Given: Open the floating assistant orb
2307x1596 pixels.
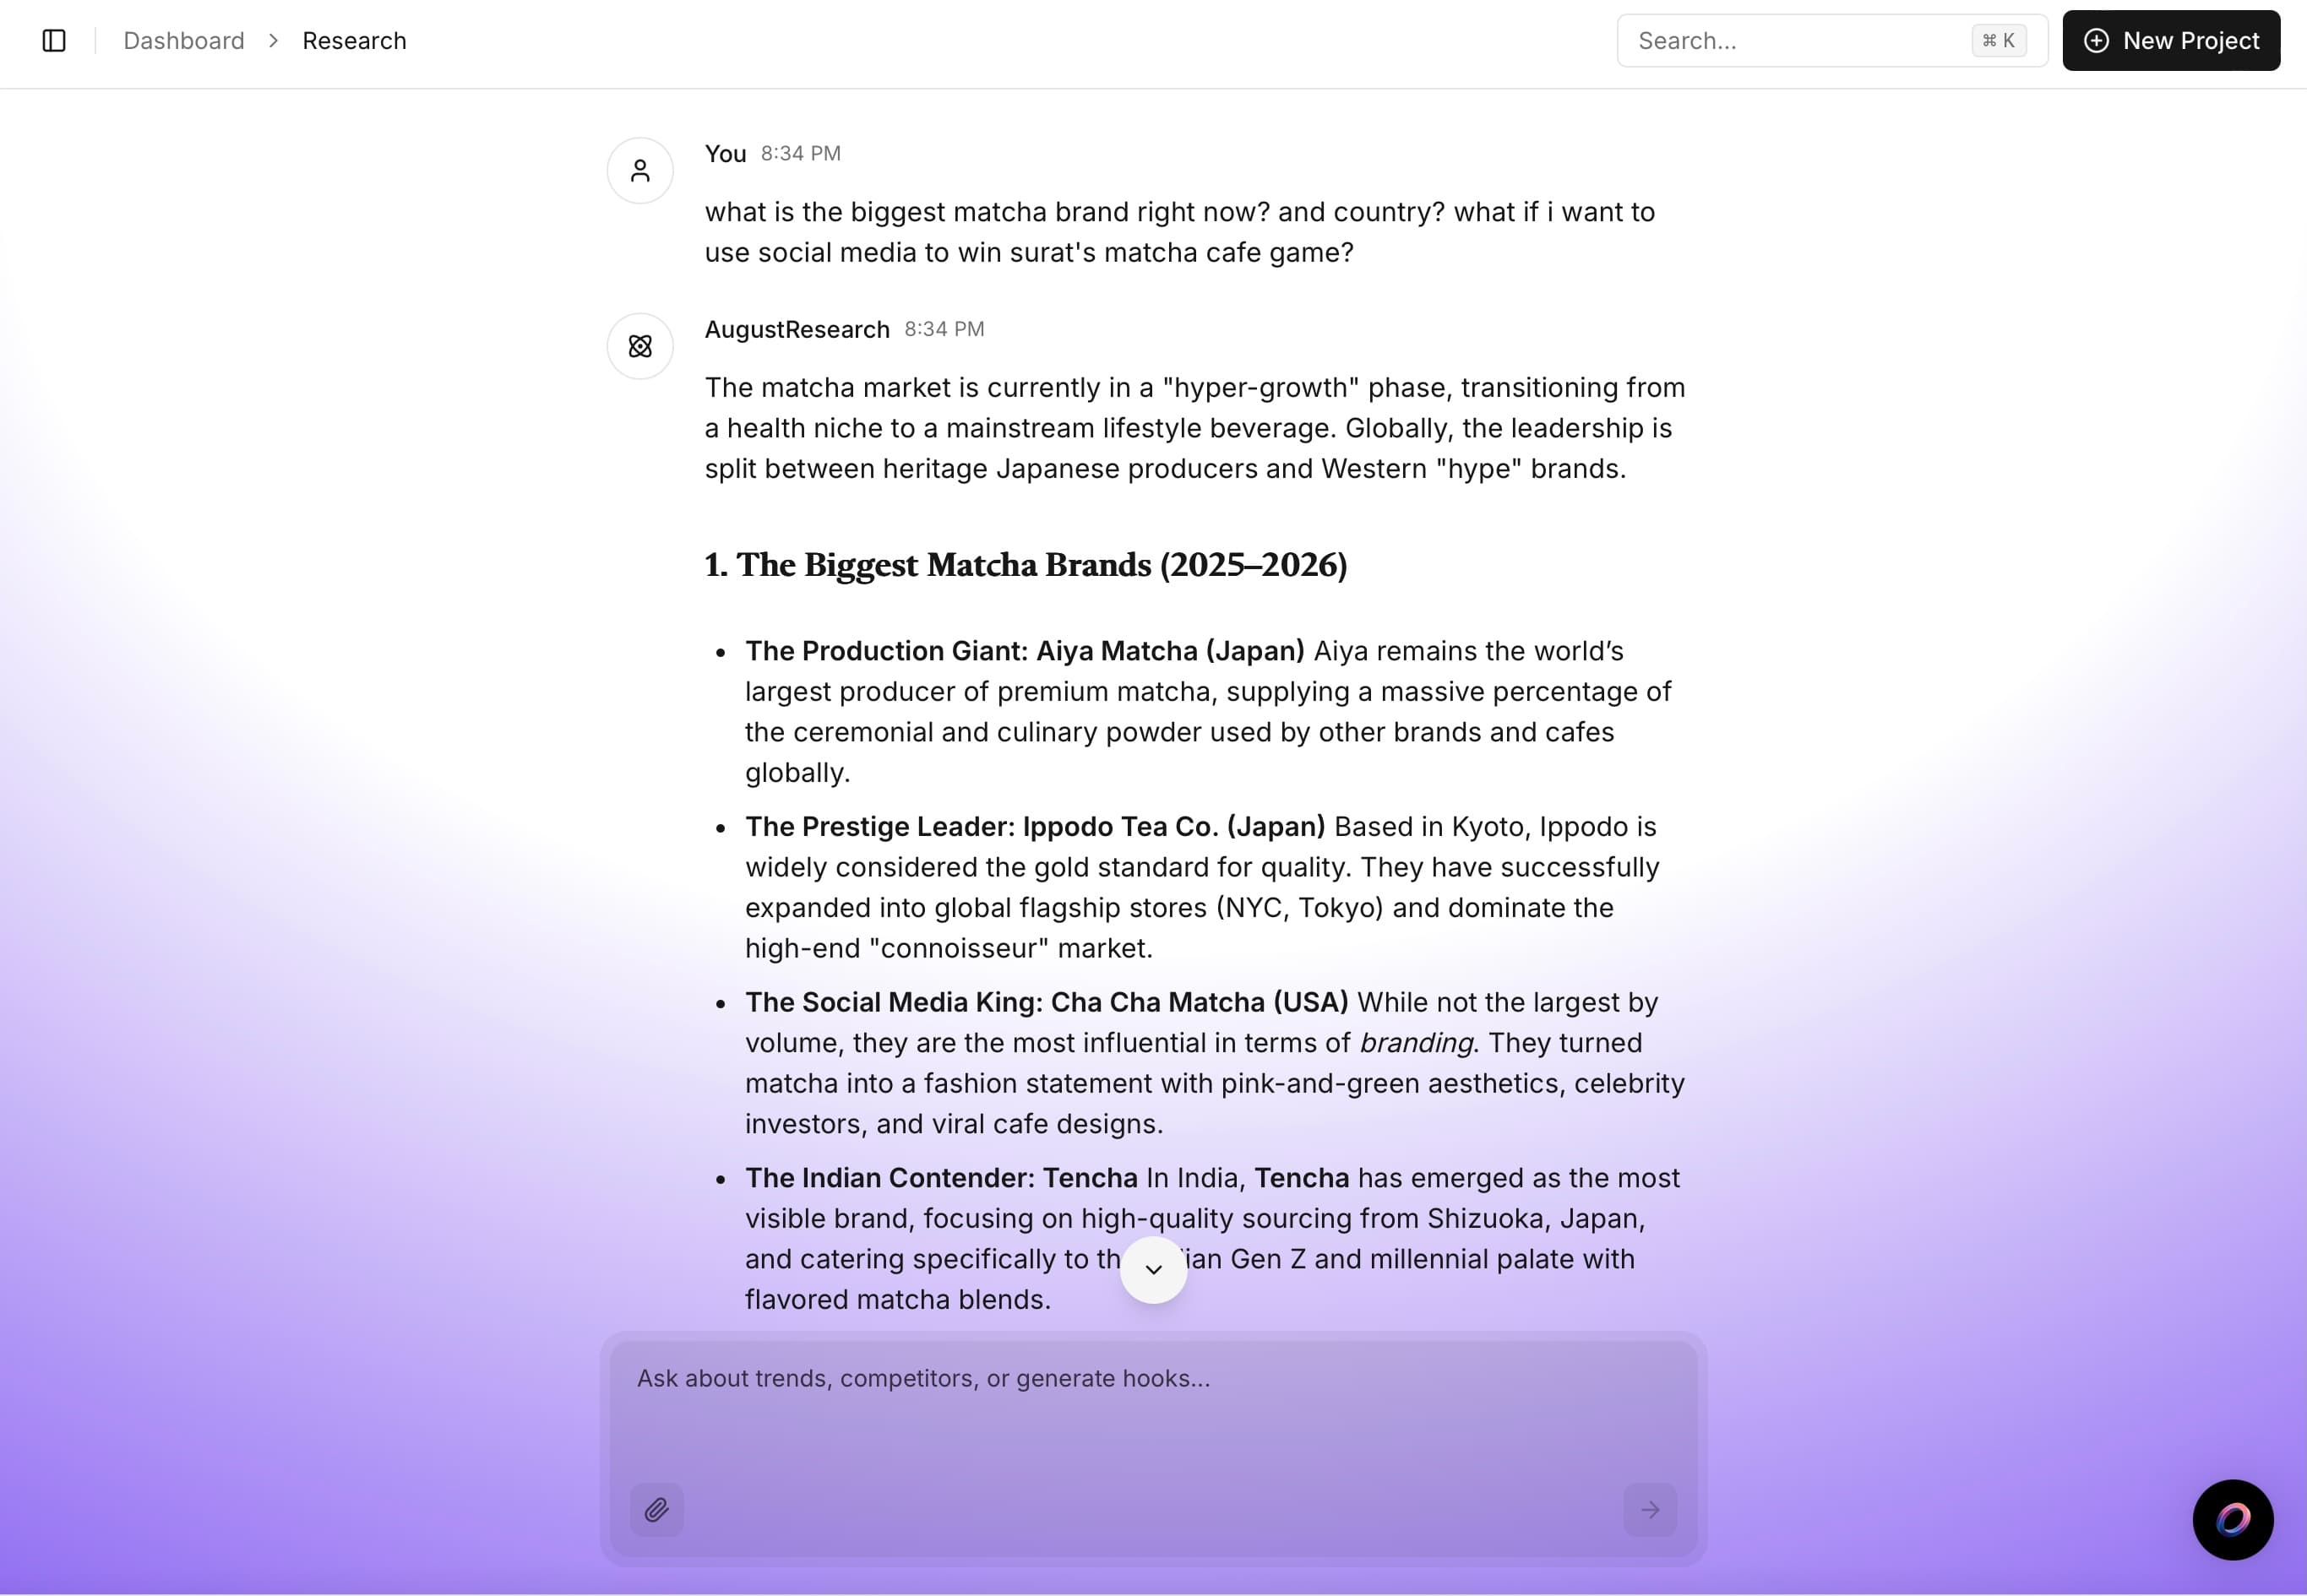Looking at the screenshot, I should tap(2232, 1519).
